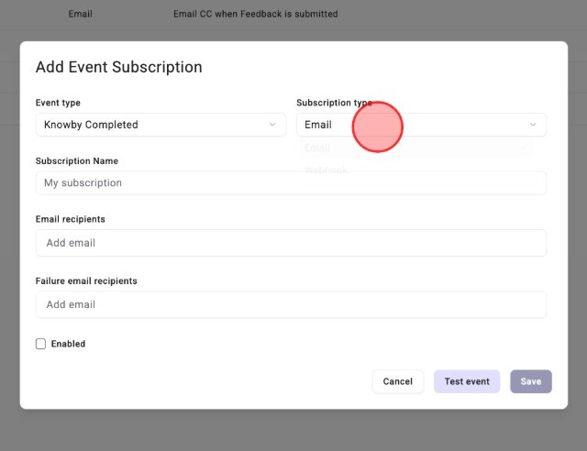Viewport: 587px width, 451px height.
Task: Focus the Subscription Name input field
Action: tap(291, 183)
